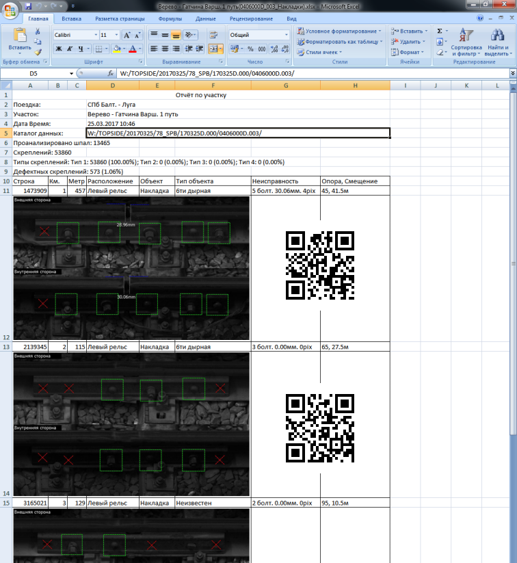517x563 pixels.
Task: Click Формат cells button
Action: (x=408, y=52)
